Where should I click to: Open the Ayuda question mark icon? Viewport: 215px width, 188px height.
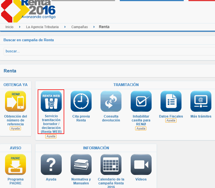click(x=51, y=164)
